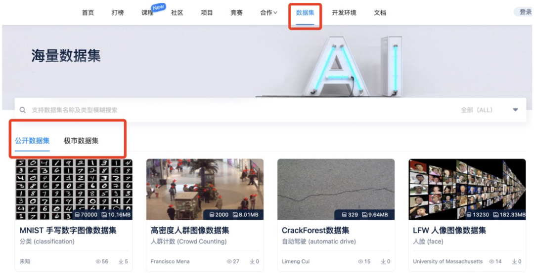
Task: Click the 9.64MB file size icon
Action: 365,215
